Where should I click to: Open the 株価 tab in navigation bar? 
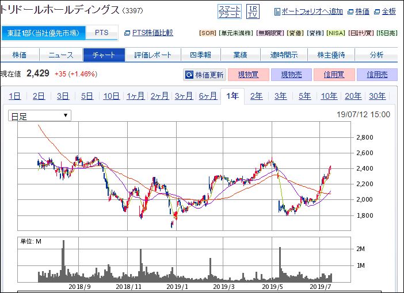(20, 55)
